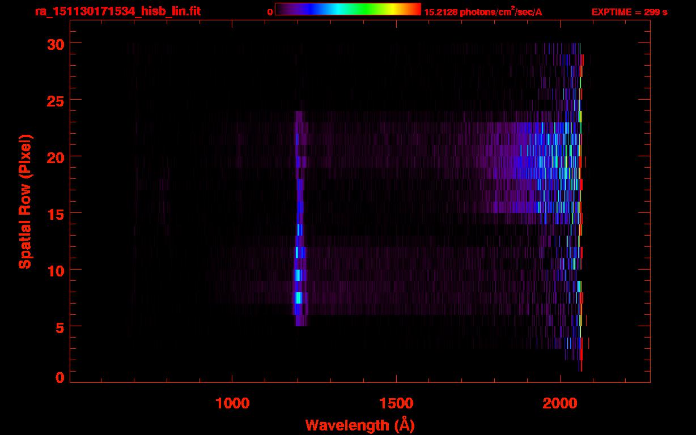Click the y-axis tick label 0
696x435 pixels.
pos(60,377)
